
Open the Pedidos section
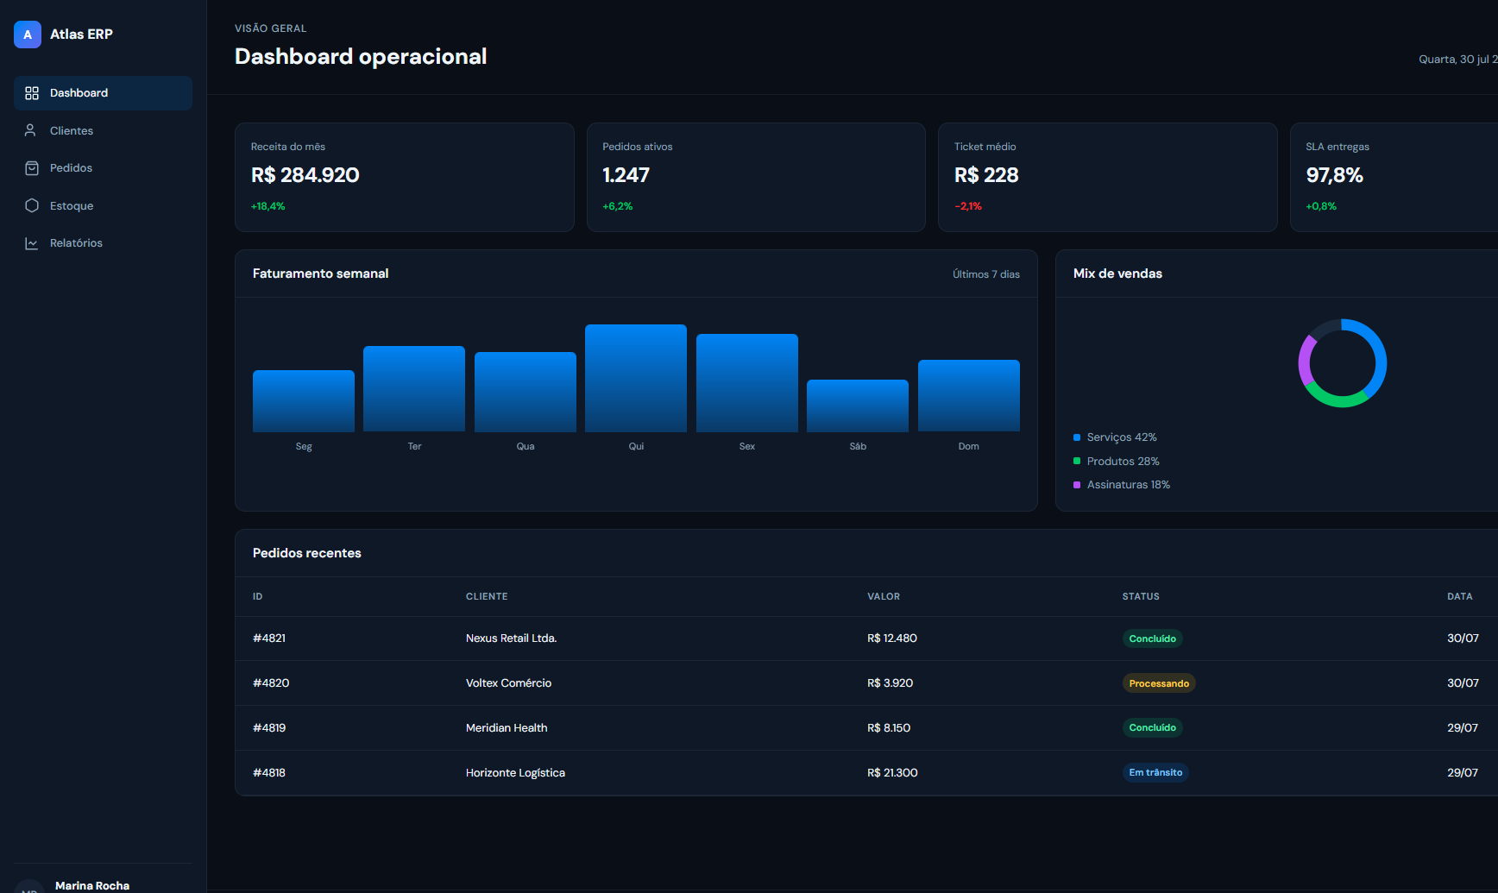coord(103,168)
